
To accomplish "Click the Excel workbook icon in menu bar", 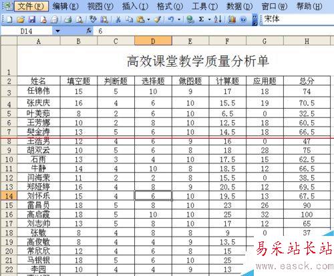I will [9, 6].
